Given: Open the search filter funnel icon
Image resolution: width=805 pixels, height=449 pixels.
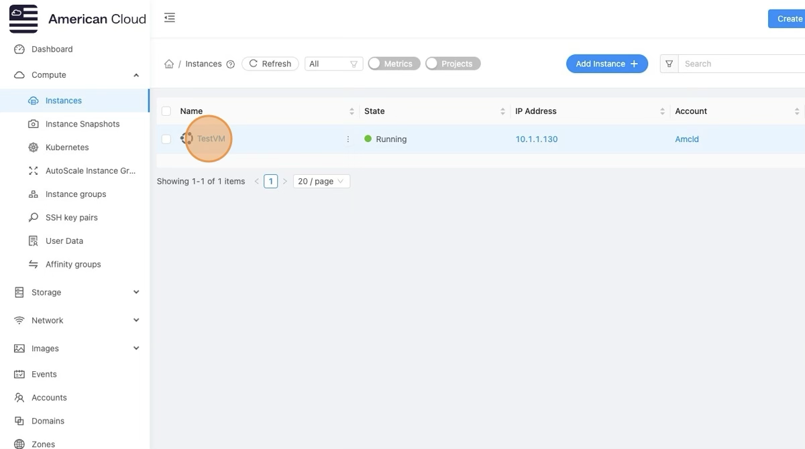Looking at the screenshot, I should click(x=669, y=64).
